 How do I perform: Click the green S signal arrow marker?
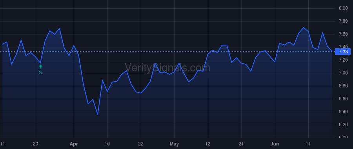40,66
